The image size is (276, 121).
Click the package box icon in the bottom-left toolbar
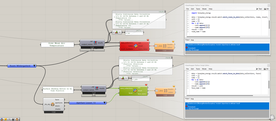click(16, 119)
